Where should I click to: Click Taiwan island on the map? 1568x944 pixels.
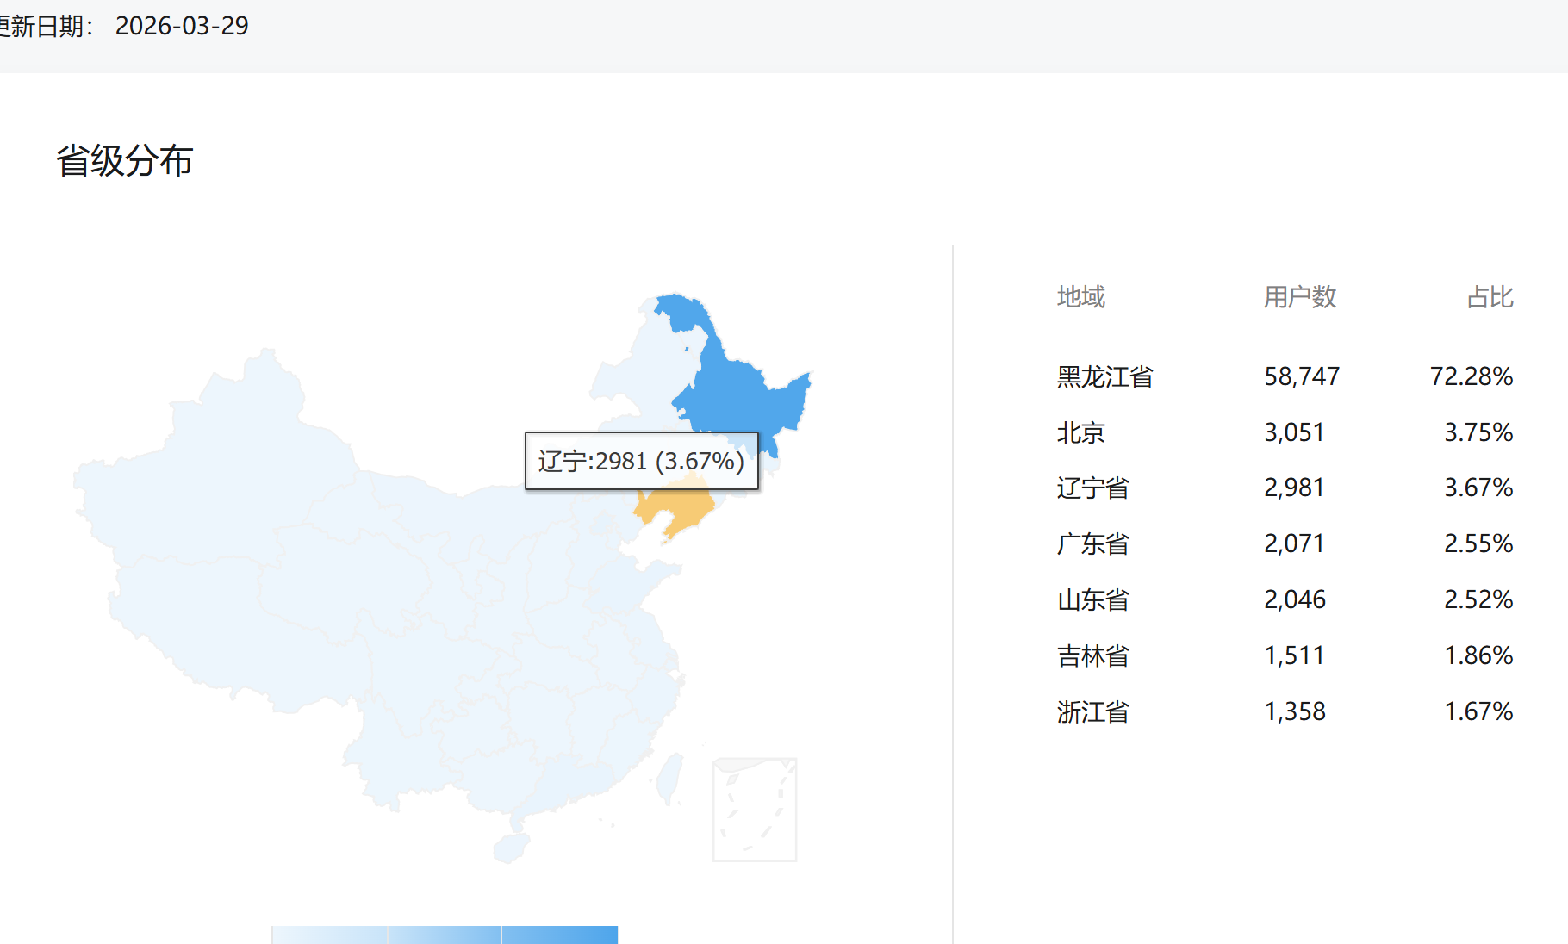(x=669, y=779)
